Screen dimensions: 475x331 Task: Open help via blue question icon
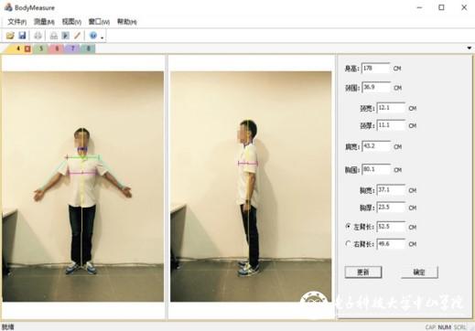tap(93, 36)
